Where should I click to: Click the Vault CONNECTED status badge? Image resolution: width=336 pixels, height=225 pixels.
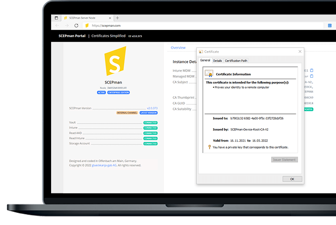(151, 123)
